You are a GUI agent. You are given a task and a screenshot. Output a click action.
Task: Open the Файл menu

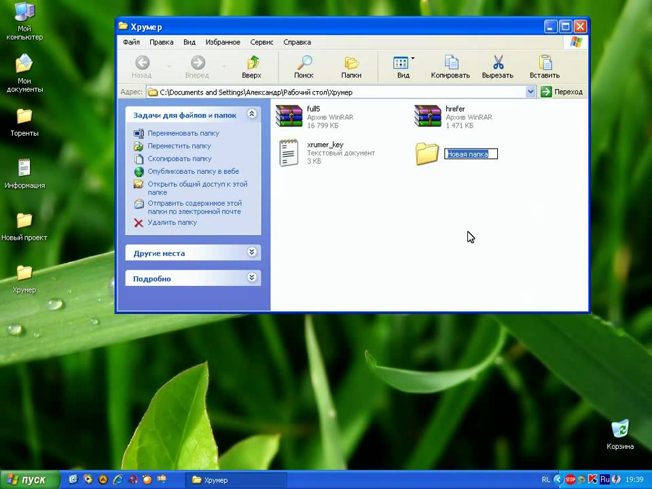click(131, 42)
